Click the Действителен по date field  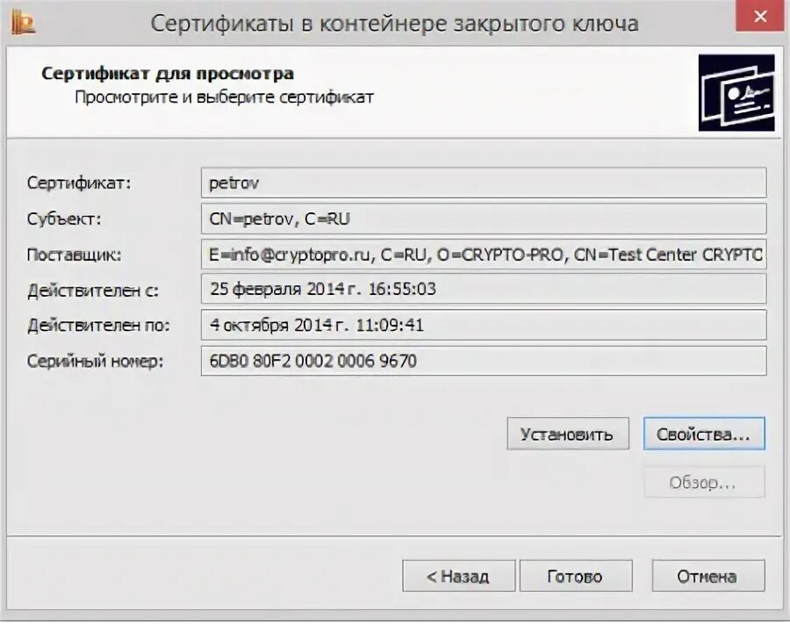pos(484,325)
